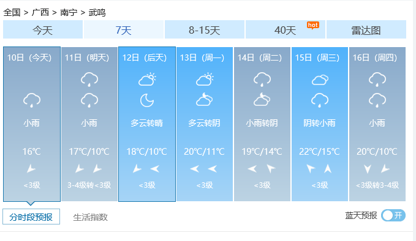The height and width of the screenshot is (241, 416).
Task: Go to the 广西 breadcrumb link
Action: tap(40, 12)
